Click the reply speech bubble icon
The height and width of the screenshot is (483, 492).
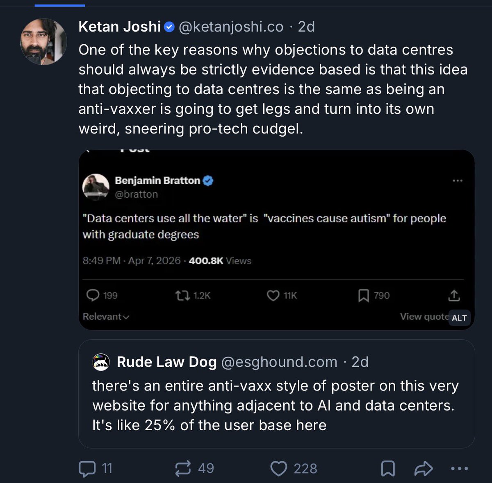pyautogui.click(x=87, y=469)
